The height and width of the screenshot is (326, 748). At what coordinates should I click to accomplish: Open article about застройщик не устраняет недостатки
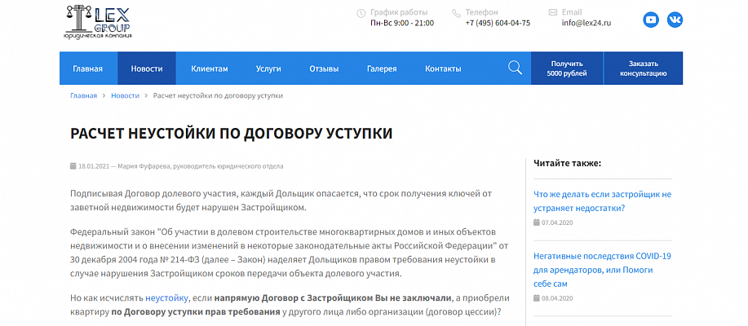(603, 201)
